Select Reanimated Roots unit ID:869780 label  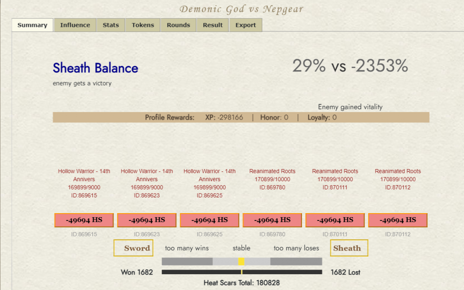272,179
